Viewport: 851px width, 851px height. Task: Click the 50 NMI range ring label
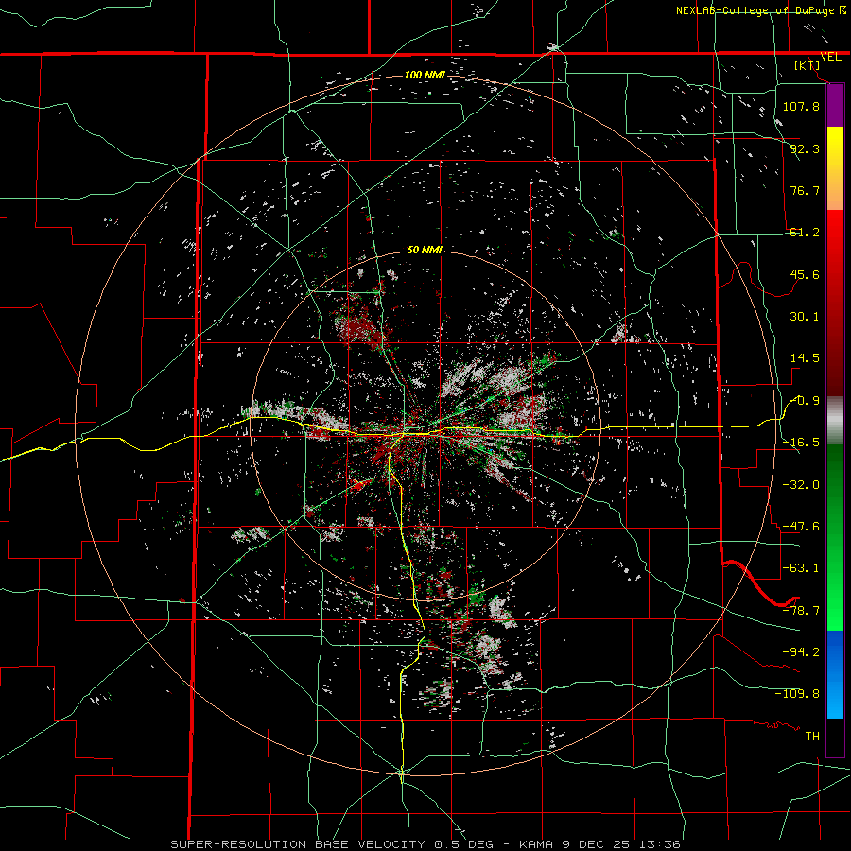click(x=425, y=250)
